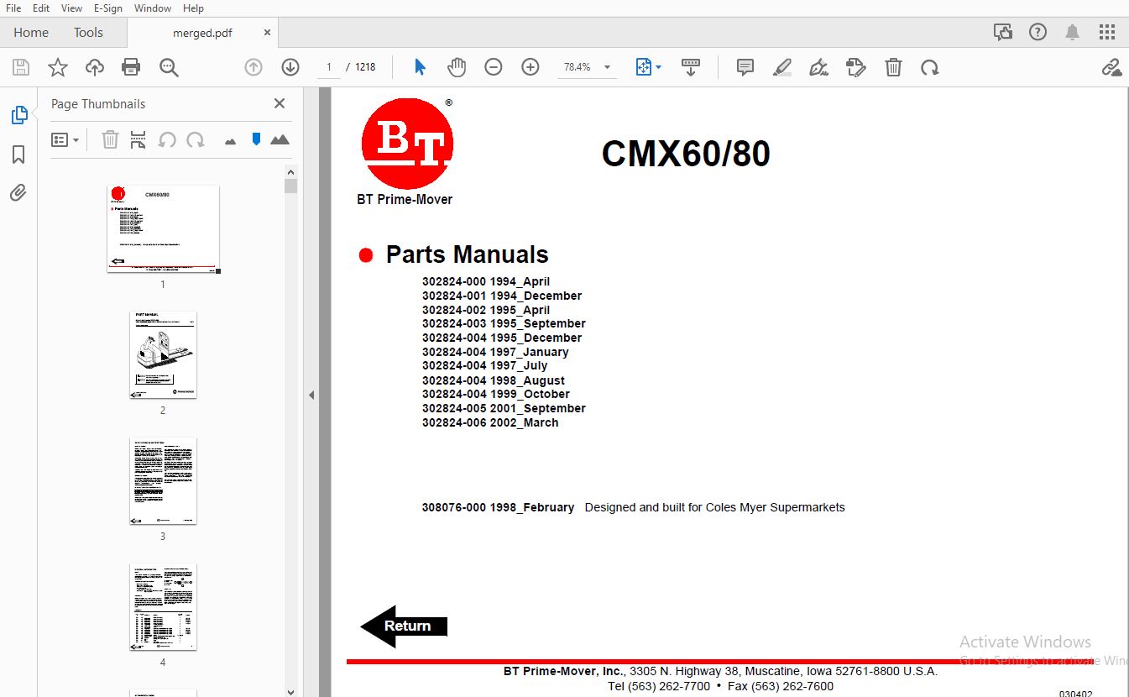Select page 4 thumbnail
Viewport: 1129px width, 697px height.
163,606
